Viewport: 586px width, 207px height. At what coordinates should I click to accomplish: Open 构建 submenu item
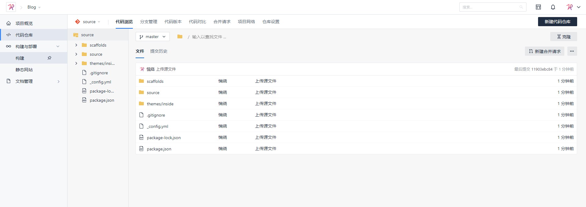point(20,58)
